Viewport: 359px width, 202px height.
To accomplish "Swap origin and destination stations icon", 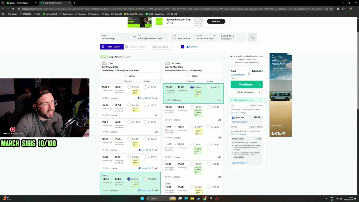I will coord(134,37).
